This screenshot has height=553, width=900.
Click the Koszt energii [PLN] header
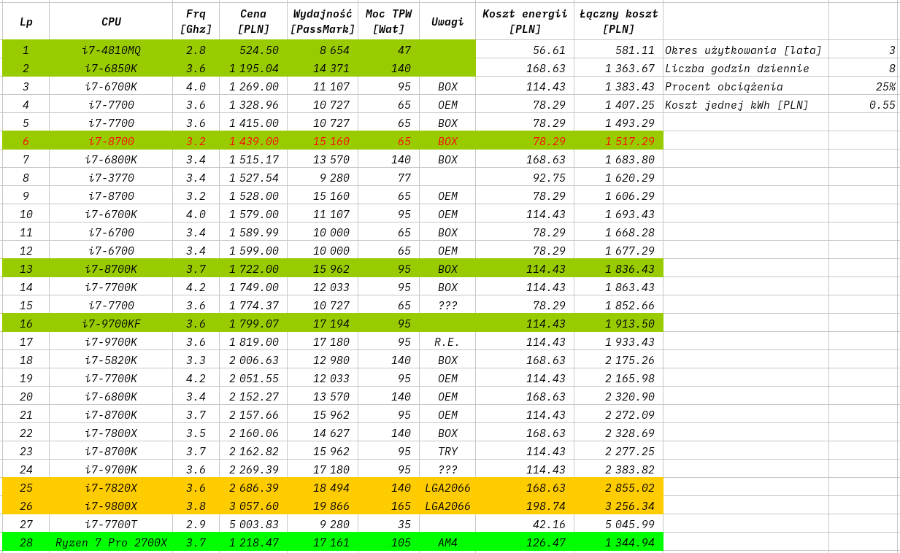click(524, 20)
